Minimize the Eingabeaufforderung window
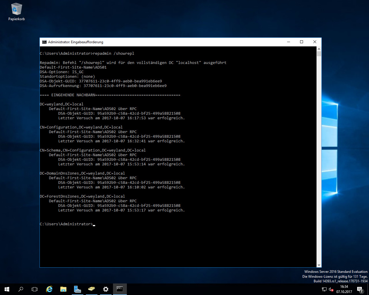 pyautogui.click(x=288, y=42)
